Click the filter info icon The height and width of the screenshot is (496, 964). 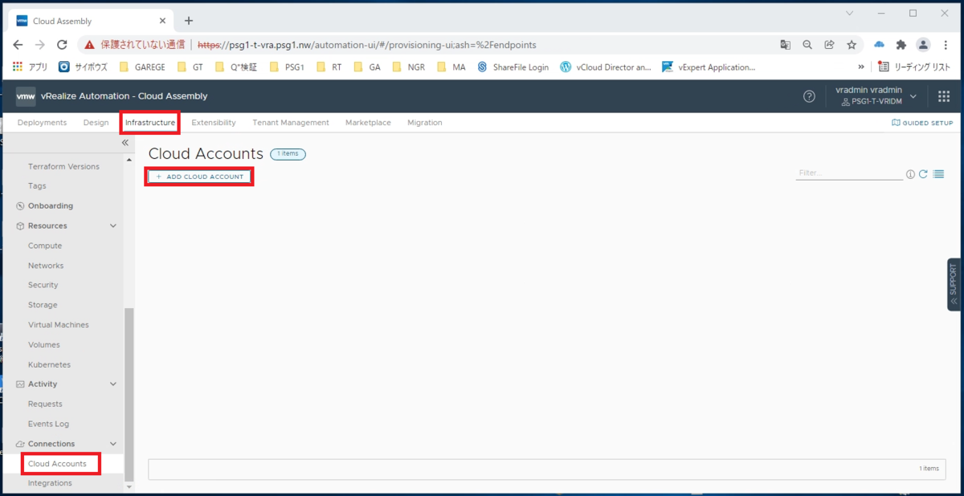pyautogui.click(x=910, y=174)
